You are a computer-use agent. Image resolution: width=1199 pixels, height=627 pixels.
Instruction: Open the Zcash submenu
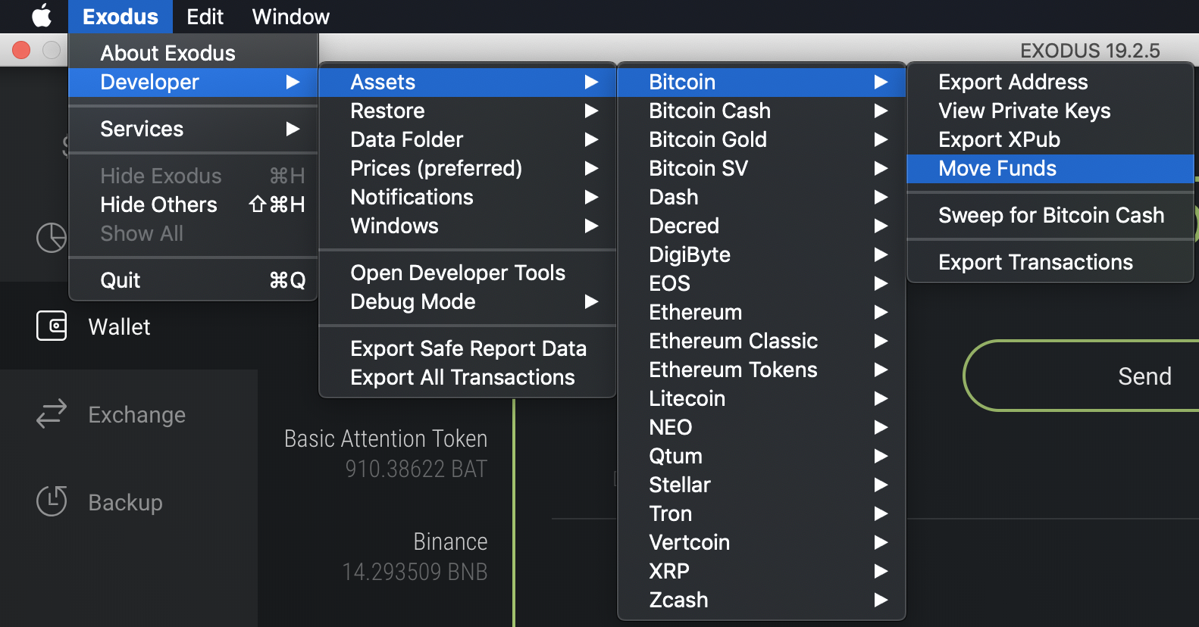tap(762, 600)
